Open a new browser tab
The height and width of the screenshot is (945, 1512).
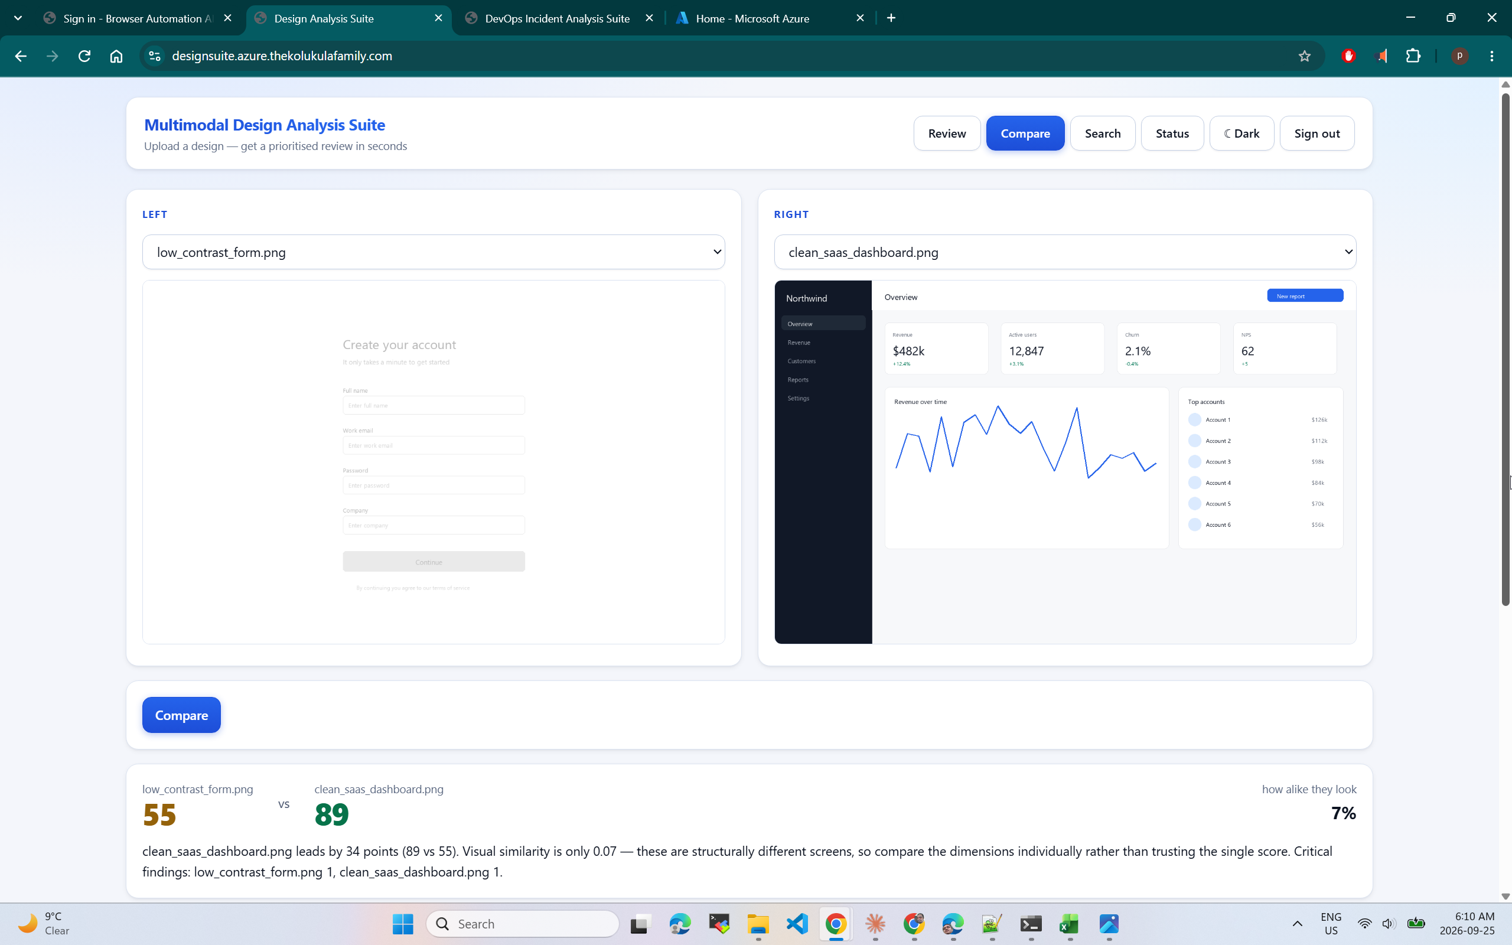coord(891,18)
